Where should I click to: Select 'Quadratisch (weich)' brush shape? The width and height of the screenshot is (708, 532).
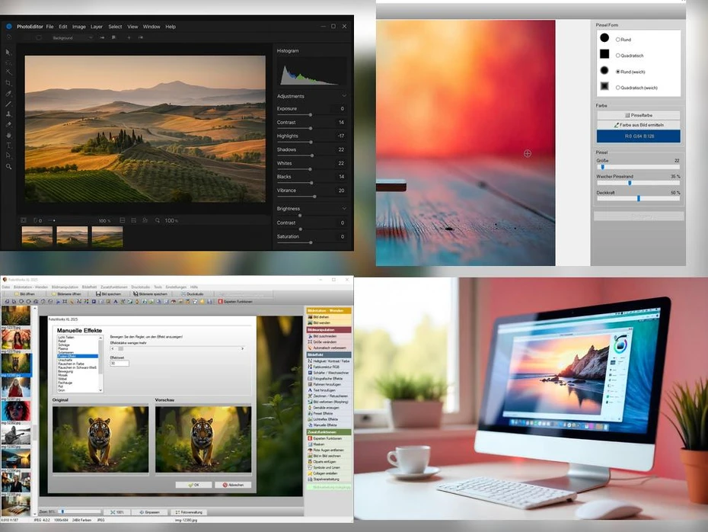pos(617,88)
